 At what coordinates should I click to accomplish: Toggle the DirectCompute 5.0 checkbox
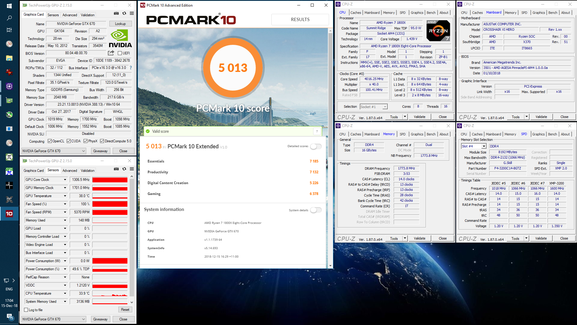coord(102,141)
